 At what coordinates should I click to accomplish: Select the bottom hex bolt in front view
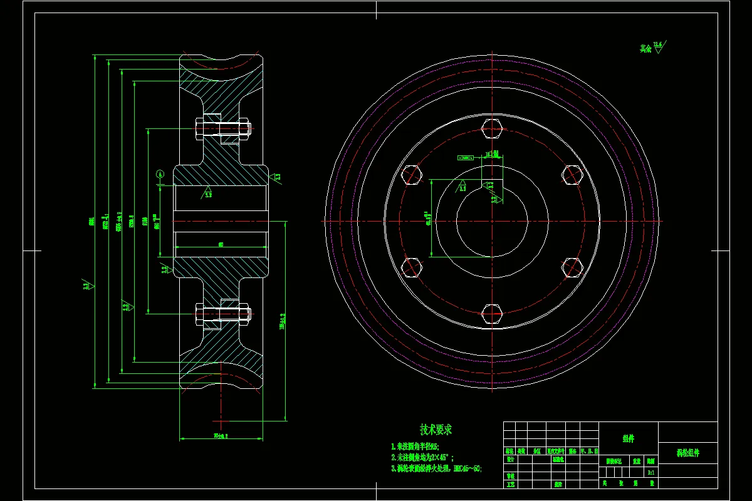(x=493, y=312)
